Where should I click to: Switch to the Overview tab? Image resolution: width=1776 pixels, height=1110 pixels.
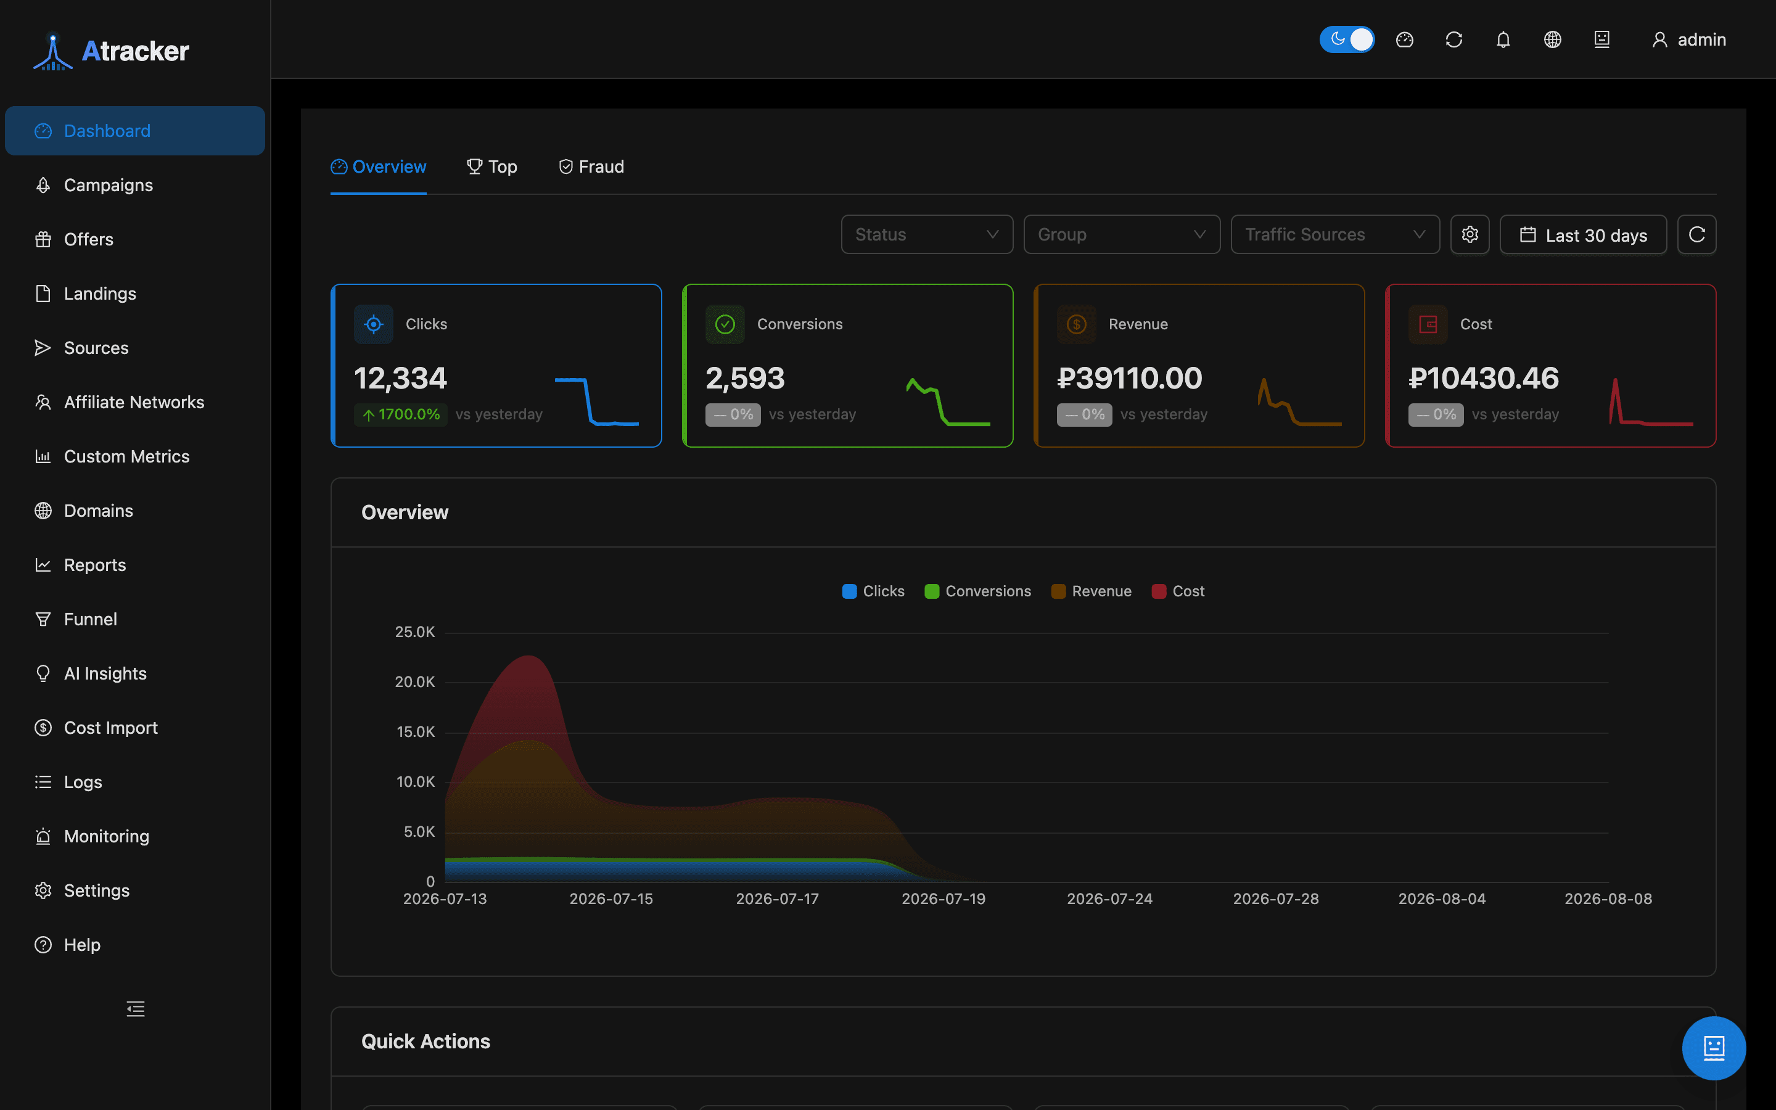[379, 167]
